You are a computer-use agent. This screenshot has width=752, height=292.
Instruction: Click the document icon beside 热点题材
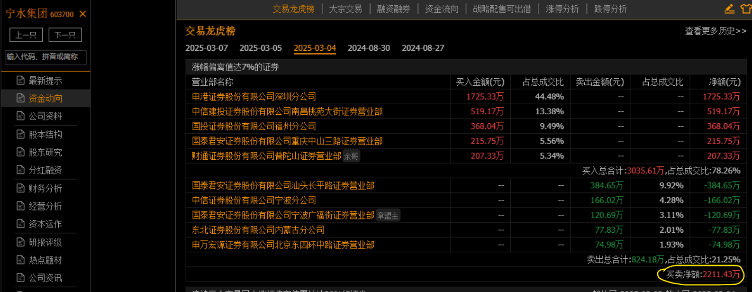tap(20, 259)
